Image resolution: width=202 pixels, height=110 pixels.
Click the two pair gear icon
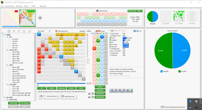point(110,44)
